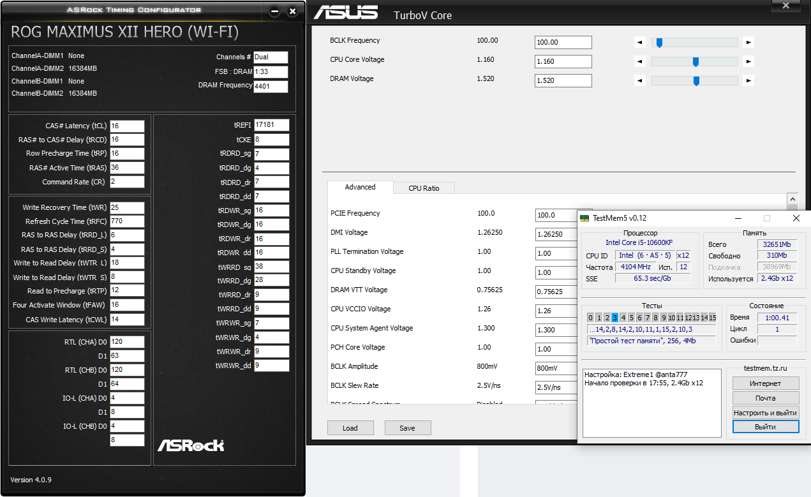811x497 pixels.
Task: Click the Выйти button in TestMem5
Action: point(766,427)
